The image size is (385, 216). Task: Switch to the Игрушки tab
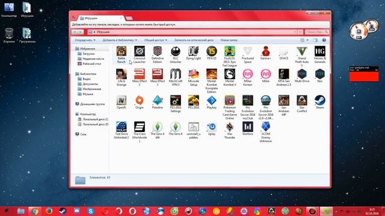tap(101, 18)
